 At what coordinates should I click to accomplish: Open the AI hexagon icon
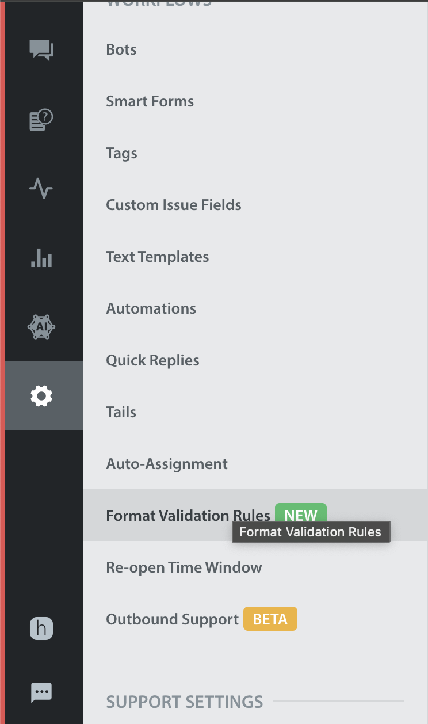pyautogui.click(x=41, y=327)
